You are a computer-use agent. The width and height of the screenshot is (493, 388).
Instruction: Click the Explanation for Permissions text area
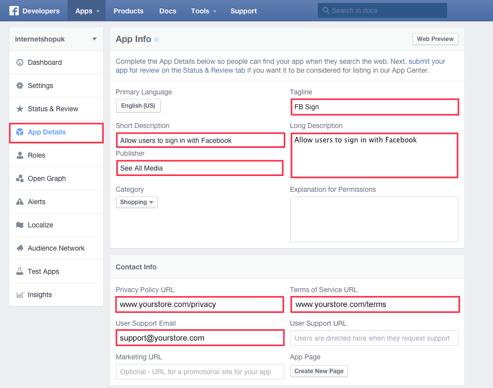coord(374,219)
